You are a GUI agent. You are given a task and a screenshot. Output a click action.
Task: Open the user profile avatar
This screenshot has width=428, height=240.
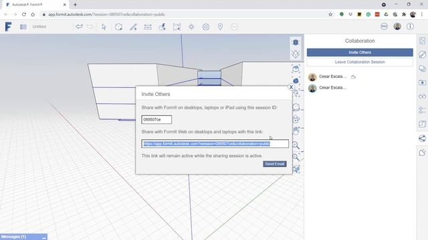397,27
